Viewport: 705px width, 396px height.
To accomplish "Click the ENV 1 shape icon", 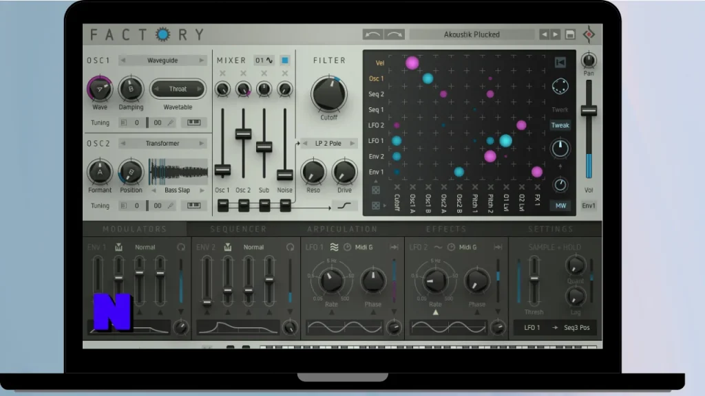I will 118,247.
